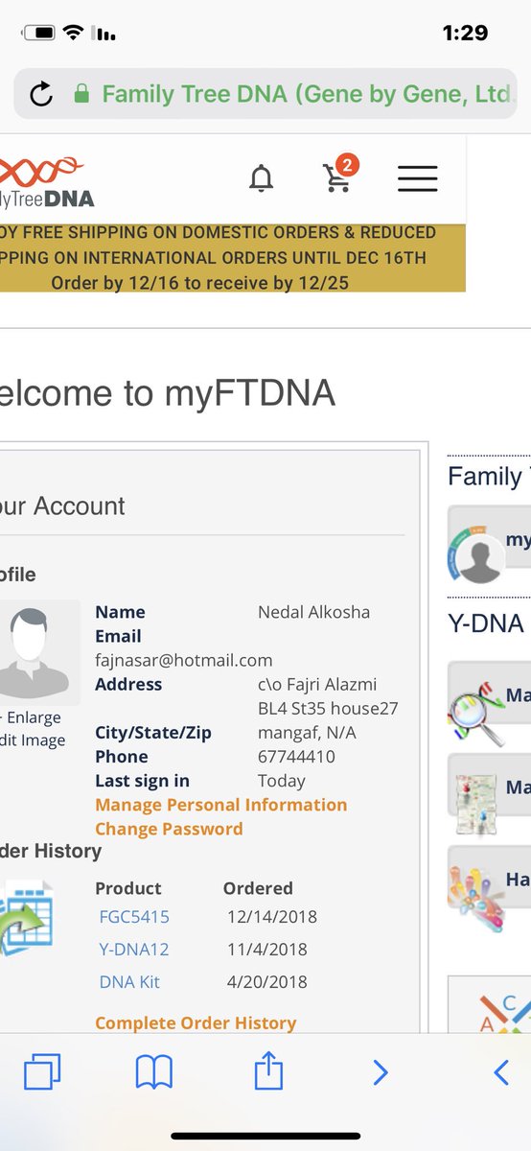Click the FamilyTreeDNA logo
This screenshot has height=1151, width=531.
(47, 182)
